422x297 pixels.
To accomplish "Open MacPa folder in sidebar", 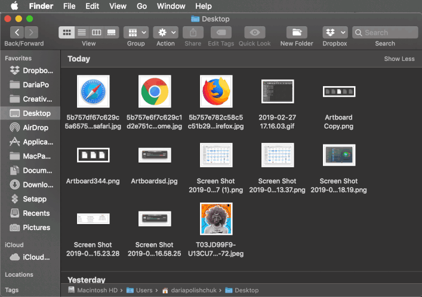I will click(x=30, y=157).
